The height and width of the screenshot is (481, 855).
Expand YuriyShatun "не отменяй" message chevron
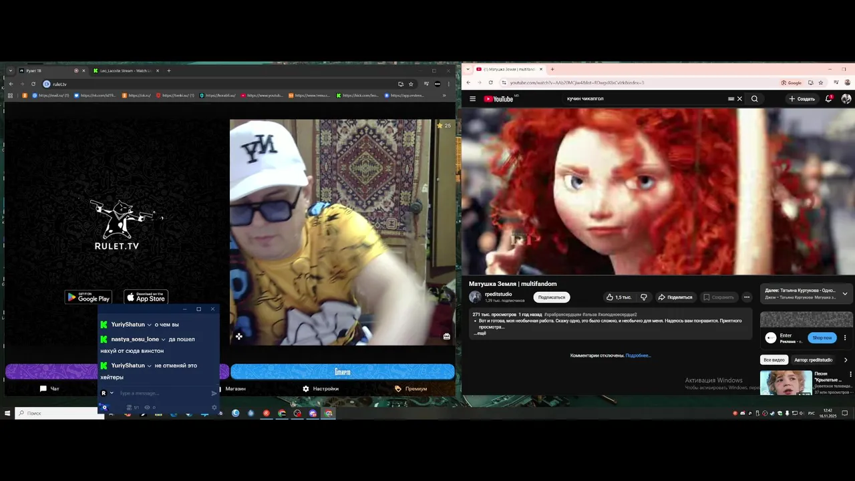click(x=149, y=366)
